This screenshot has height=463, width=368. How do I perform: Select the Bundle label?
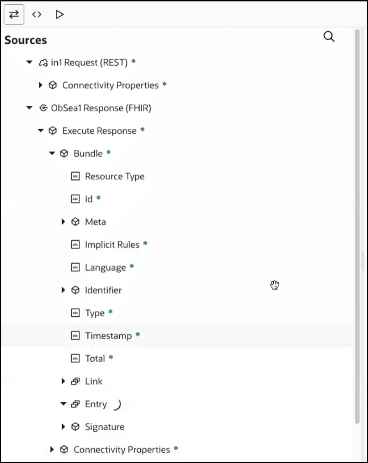pos(88,154)
